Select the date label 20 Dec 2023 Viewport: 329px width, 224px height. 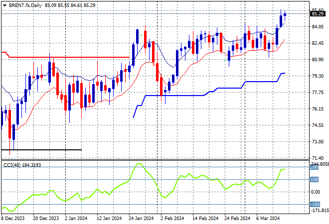tap(46, 219)
